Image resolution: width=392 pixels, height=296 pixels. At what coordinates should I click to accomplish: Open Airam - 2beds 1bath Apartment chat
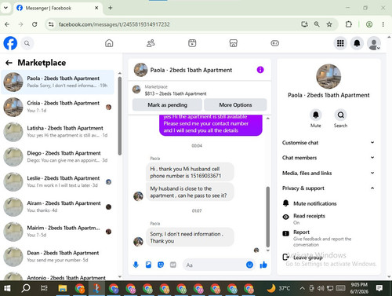[57, 206]
